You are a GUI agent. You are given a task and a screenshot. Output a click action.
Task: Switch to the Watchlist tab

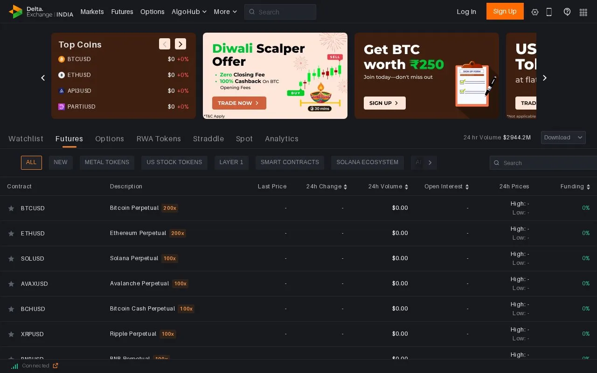(x=26, y=138)
